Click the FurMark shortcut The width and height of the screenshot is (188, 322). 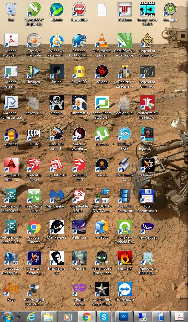(124, 258)
